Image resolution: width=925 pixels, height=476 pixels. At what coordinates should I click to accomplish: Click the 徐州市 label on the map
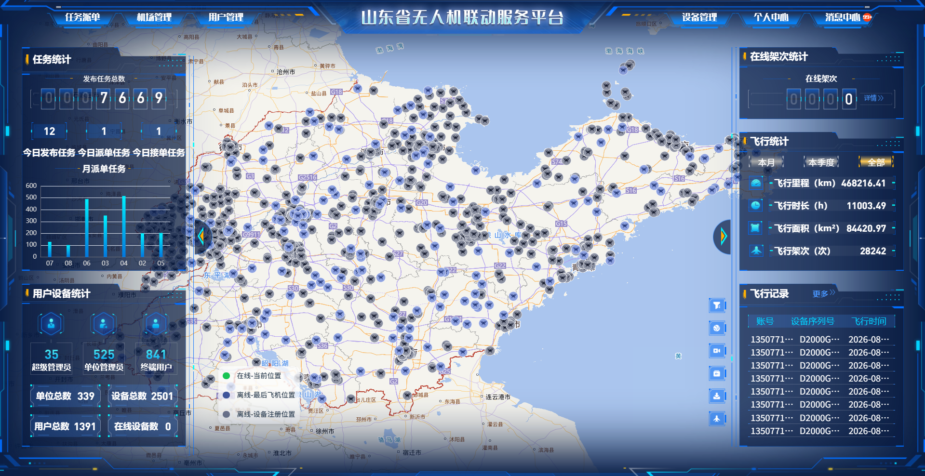coord(325,431)
